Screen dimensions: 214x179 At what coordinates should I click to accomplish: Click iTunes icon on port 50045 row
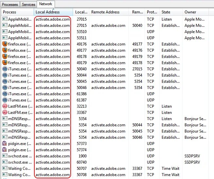[5, 81]
